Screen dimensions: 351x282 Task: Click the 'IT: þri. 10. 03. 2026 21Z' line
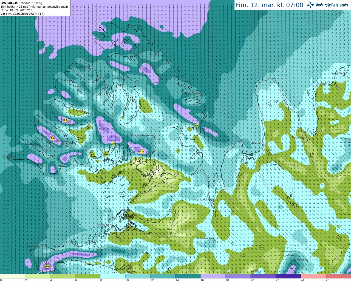point(16,10)
